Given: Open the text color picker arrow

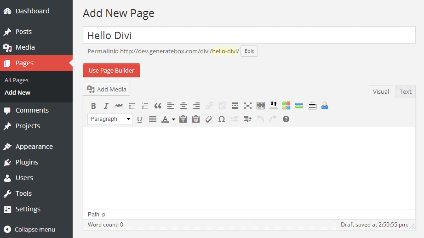Looking at the screenshot, I should point(173,119).
